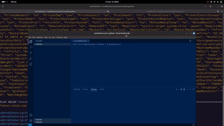Screen dimensions: 224x126
Task: Open search in the terminal window header
Action: [x=205, y=6]
